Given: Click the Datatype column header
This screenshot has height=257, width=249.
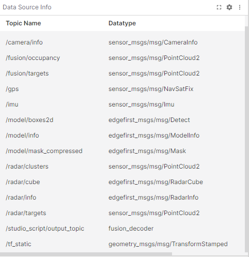Looking at the screenshot, I should tap(122, 23).
